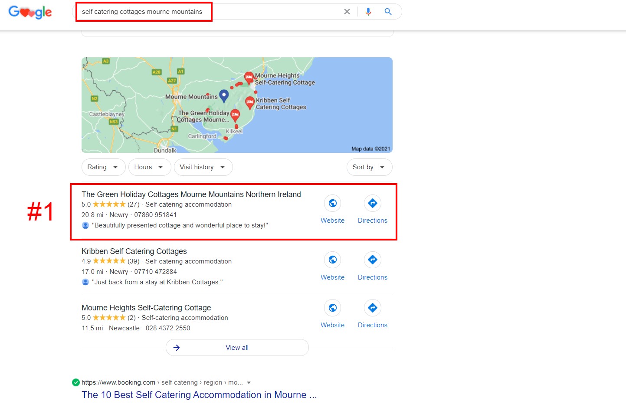Click phone number 07710 472884
Screen dimensions: 626x405
(x=155, y=272)
